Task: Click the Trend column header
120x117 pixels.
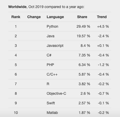Action: pos(102,17)
